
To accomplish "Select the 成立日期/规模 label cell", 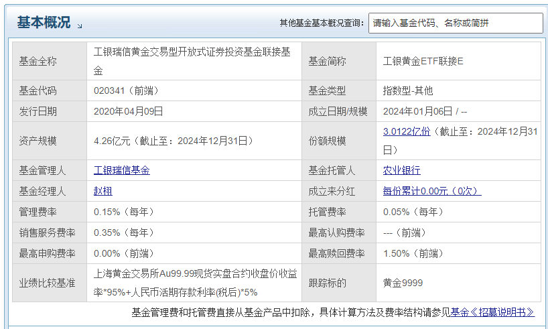I will point(339,111).
